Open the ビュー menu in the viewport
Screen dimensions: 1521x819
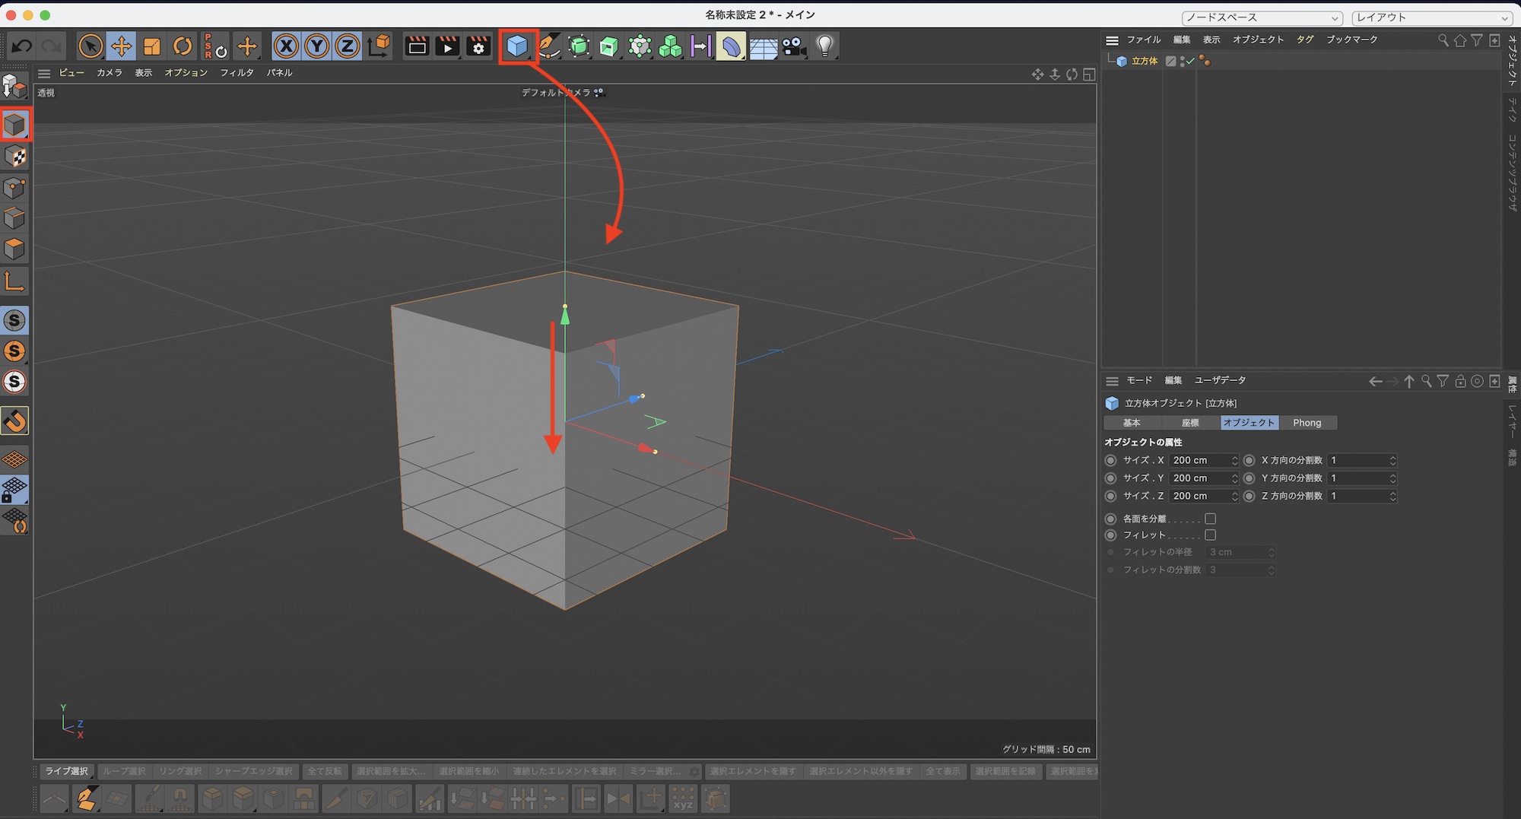pyautogui.click(x=71, y=72)
